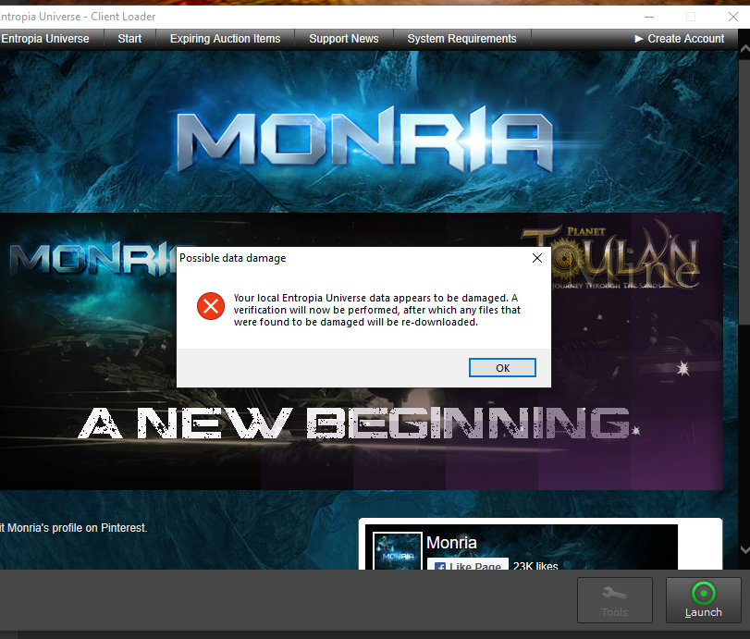The image size is (750, 639).
Task: Close the Possible data damage dialog
Action: point(537,258)
